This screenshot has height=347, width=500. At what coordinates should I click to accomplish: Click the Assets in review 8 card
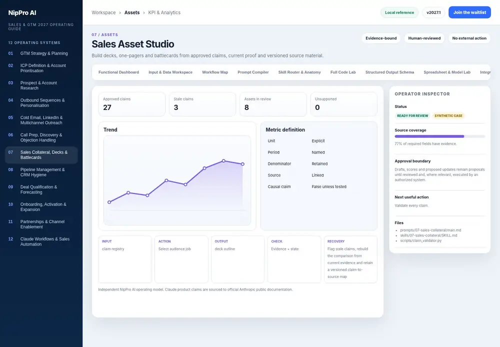273,104
